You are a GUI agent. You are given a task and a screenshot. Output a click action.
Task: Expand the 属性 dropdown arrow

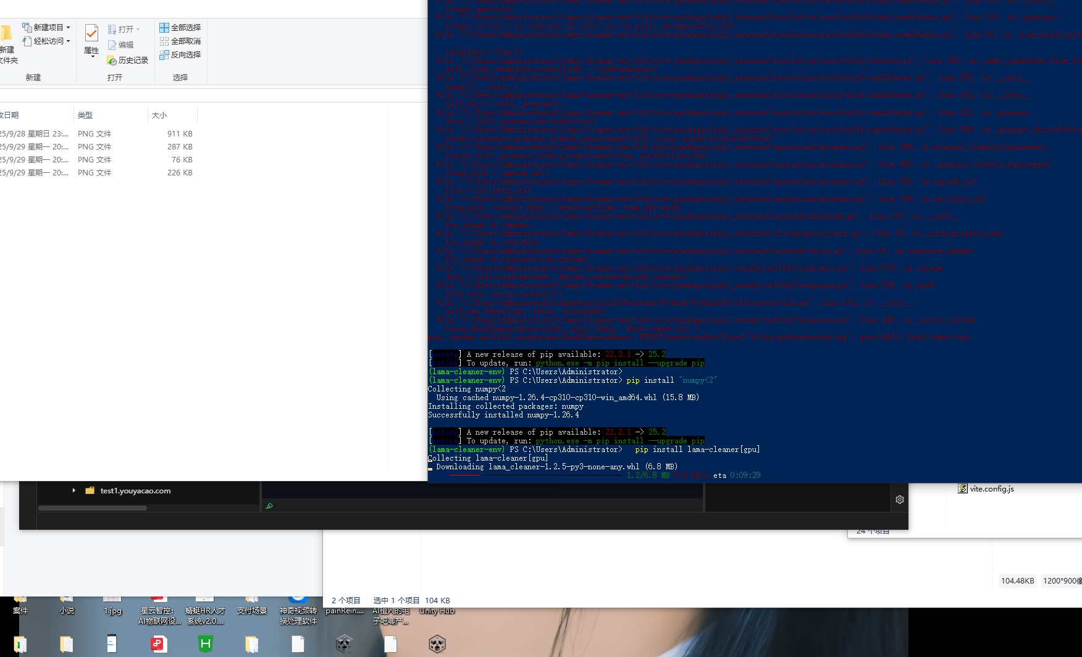[x=91, y=57]
